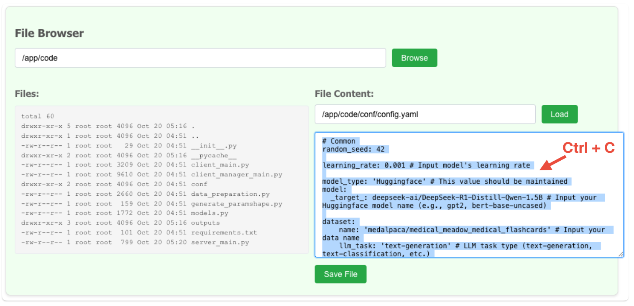
Task: Click the random_seed: 42 line in the editor
Action: click(x=355, y=149)
